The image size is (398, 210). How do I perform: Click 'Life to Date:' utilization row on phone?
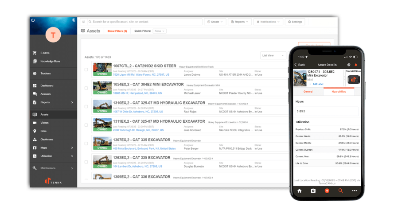tap(327, 163)
